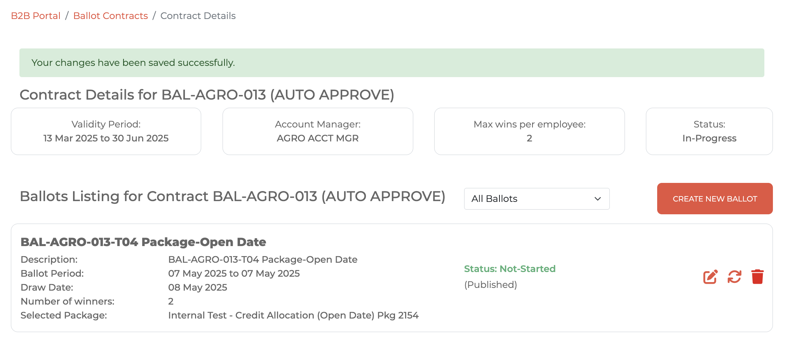Click the Contract Details breadcrumb item

pos(198,16)
